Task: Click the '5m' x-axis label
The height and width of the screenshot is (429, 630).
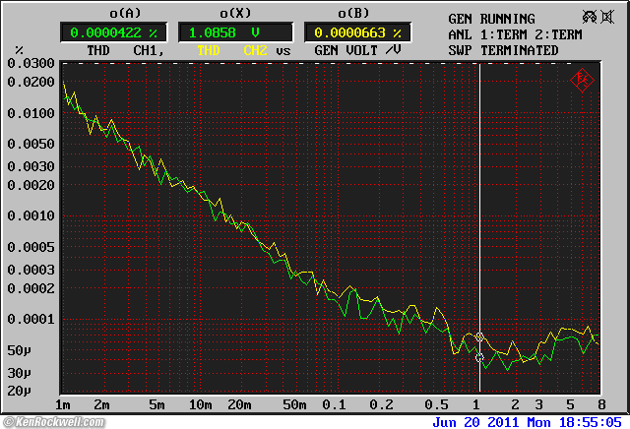Action: pos(157,404)
